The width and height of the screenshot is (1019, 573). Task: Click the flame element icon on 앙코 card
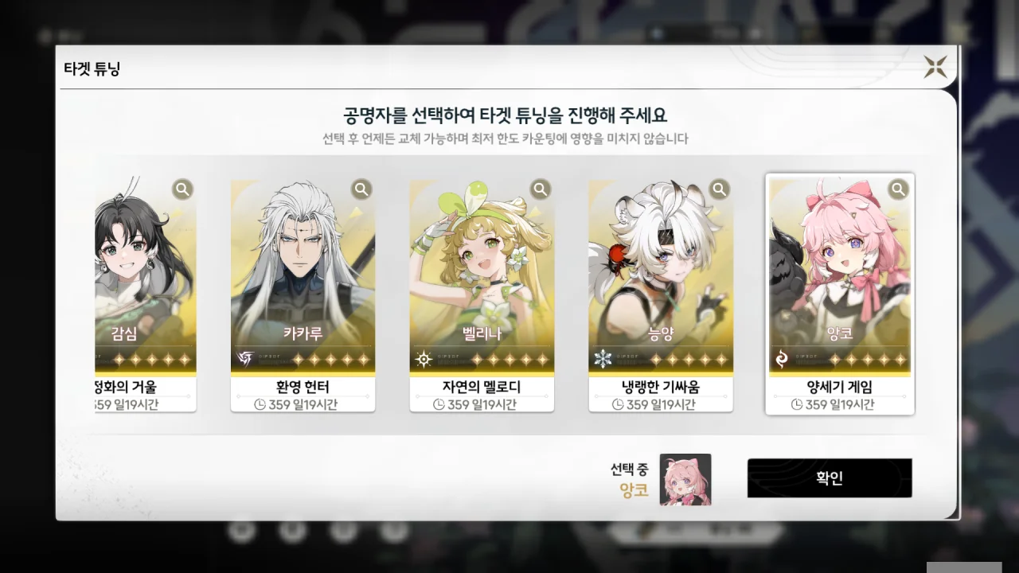pyautogui.click(x=781, y=360)
